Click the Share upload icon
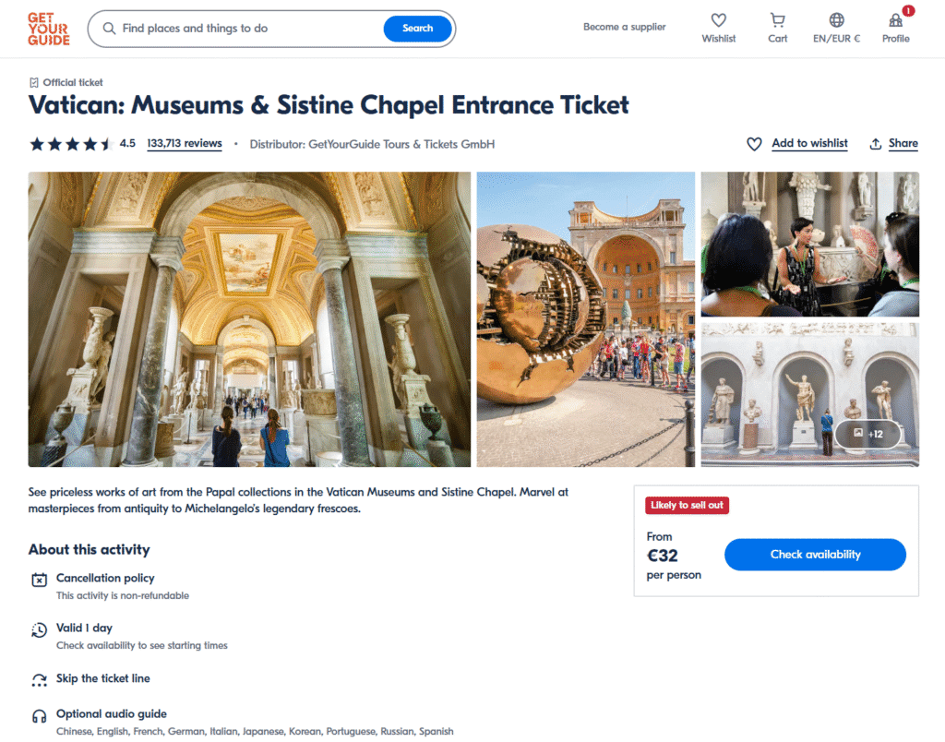This screenshot has width=945, height=742. [876, 144]
